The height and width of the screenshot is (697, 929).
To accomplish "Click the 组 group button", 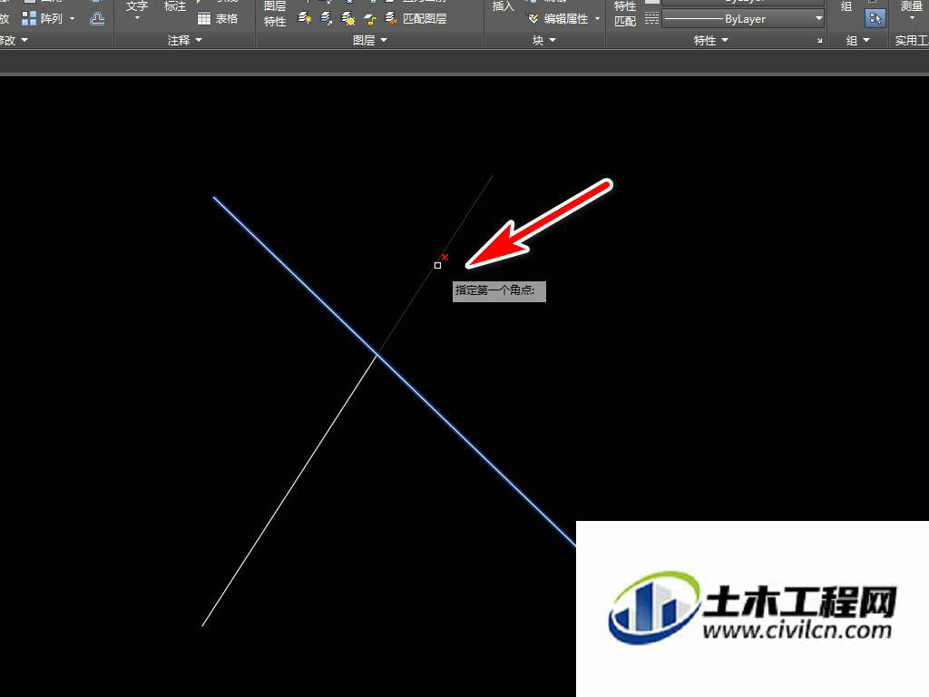I will click(846, 6).
